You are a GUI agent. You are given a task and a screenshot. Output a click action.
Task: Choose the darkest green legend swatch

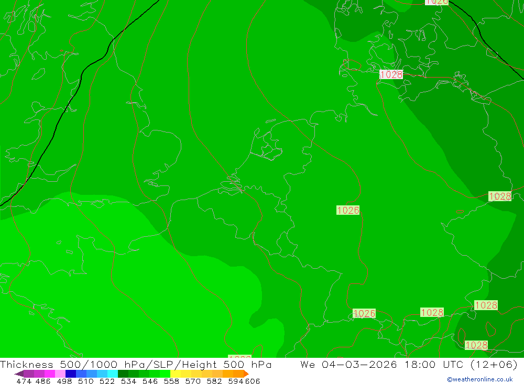click(123, 374)
